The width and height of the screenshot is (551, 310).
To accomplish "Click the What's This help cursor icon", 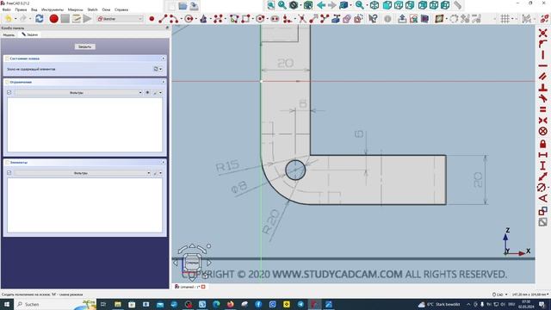I will 373,19.
